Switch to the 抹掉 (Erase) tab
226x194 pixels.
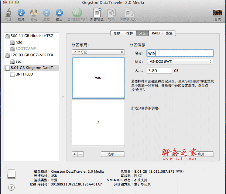(x=130, y=33)
